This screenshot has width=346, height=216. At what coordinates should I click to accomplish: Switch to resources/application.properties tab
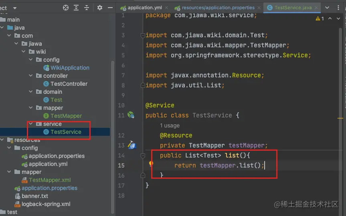(218, 8)
